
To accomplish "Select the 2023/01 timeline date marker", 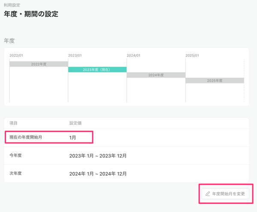I will click(x=75, y=55).
